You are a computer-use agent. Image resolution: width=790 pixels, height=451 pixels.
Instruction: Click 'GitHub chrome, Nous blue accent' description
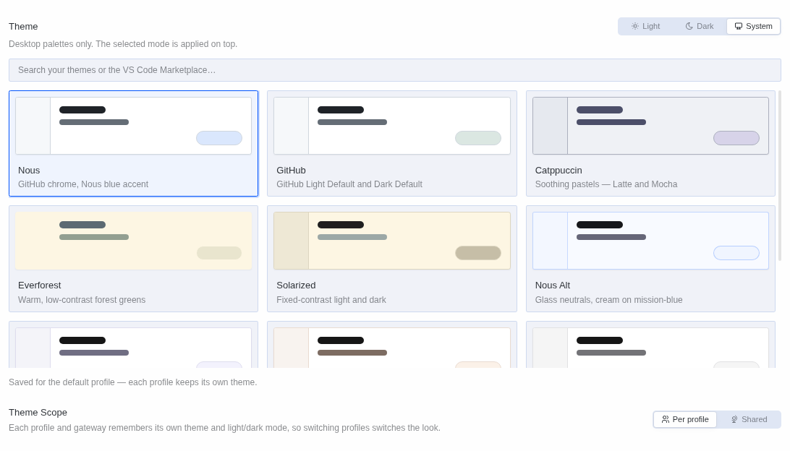coord(83,184)
